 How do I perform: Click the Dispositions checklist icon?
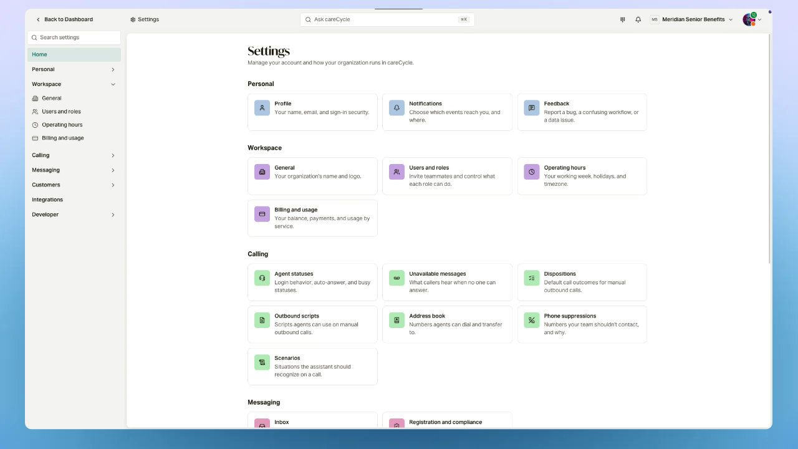click(x=532, y=278)
